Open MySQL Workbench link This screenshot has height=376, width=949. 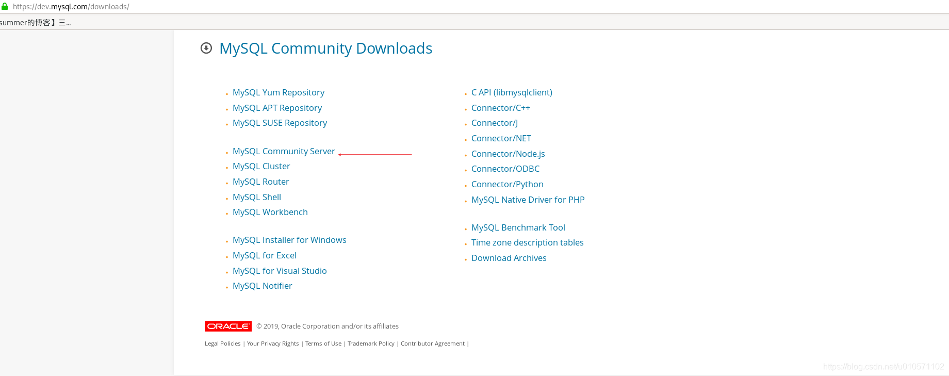[270, 212]
